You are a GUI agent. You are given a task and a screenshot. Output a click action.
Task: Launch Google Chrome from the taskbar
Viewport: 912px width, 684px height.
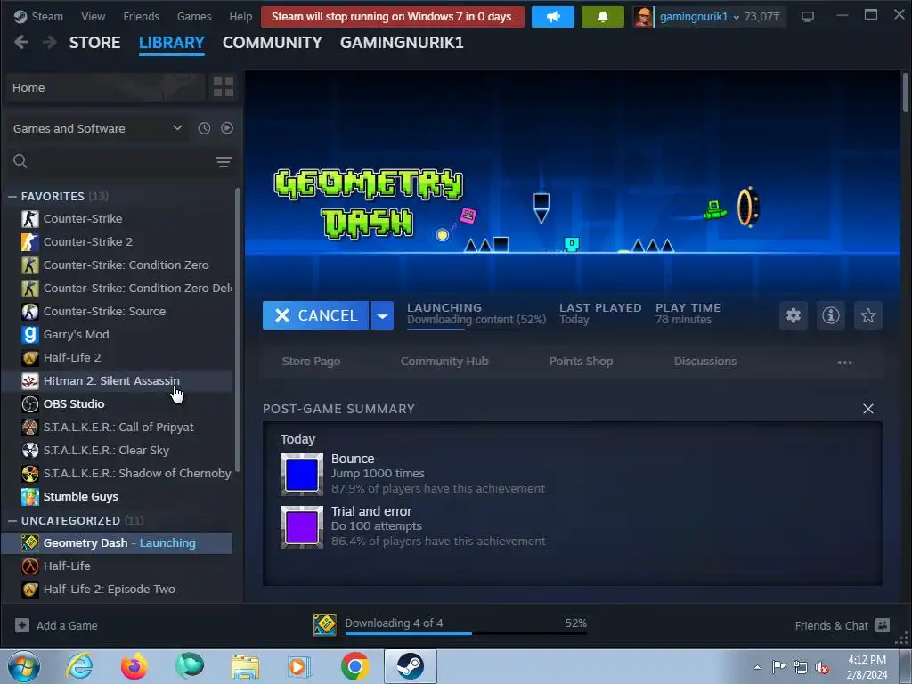click(x=354, y=666)
